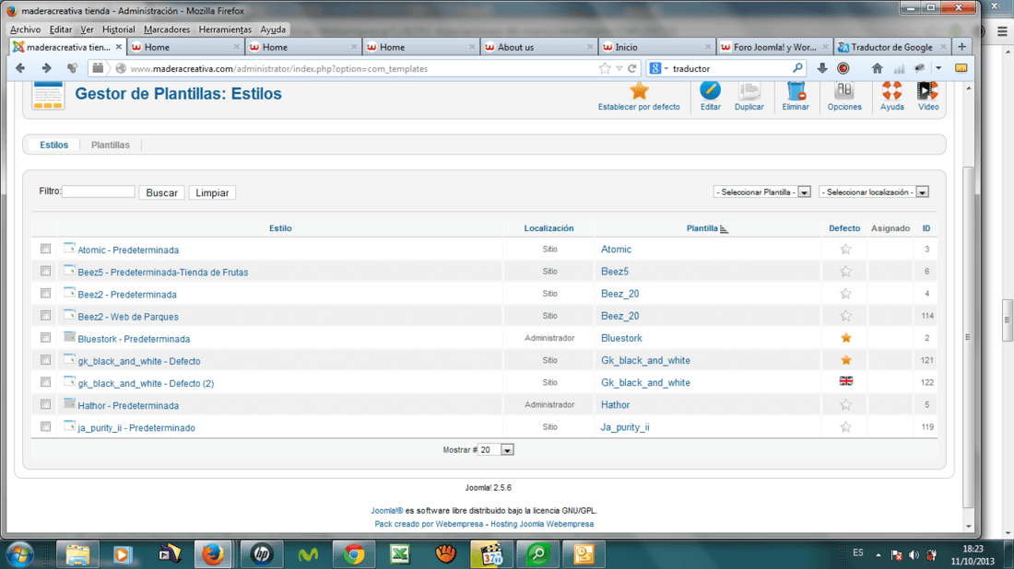Check the Beez5 - Predeterminada-Tienda de Frutas checkbox
The width and height of the screenshot is (1014, 569).
tap(45, 271)
